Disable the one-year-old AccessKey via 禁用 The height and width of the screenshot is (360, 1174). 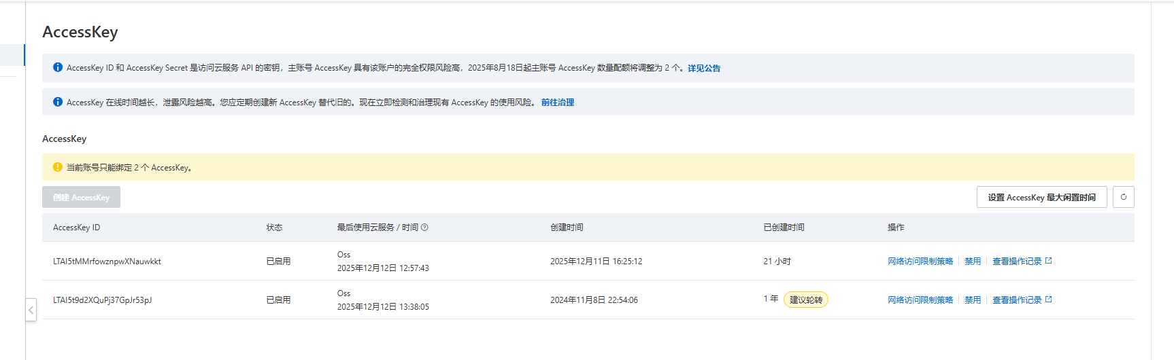972,300
